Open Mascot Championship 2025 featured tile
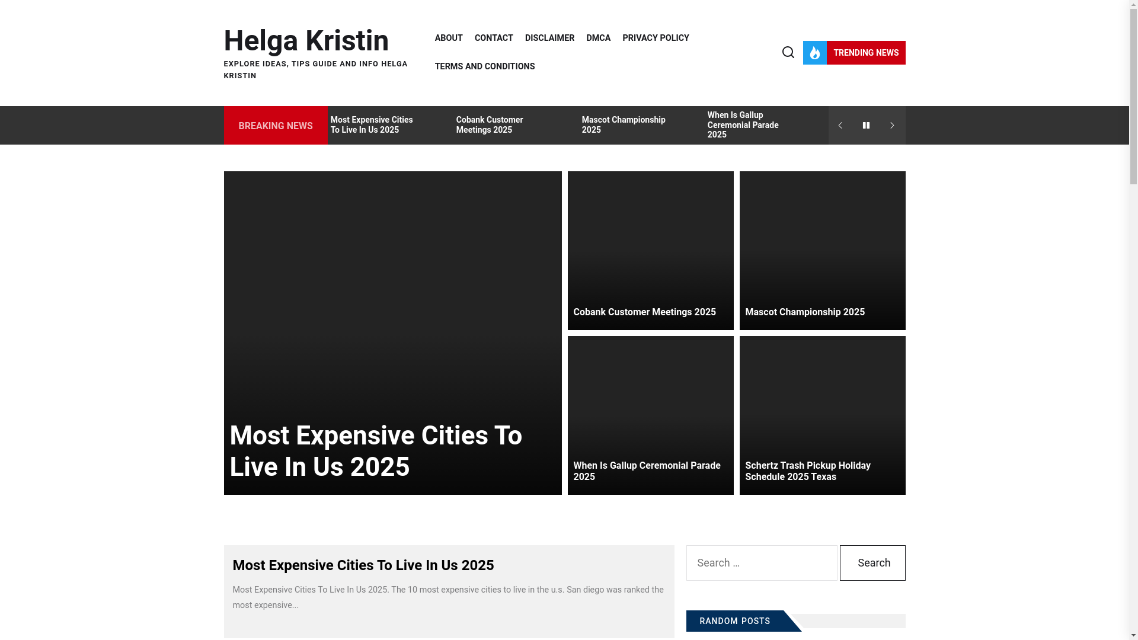The image size is (1138, 640). click(x=804, y=312)
